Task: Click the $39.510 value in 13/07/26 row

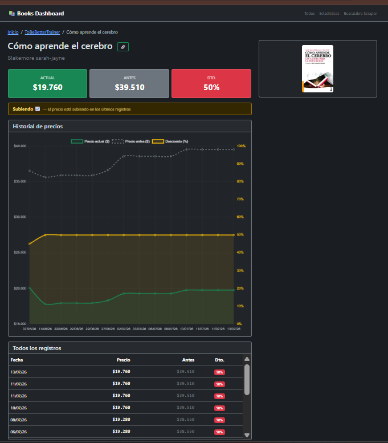Action: point(186,372)
